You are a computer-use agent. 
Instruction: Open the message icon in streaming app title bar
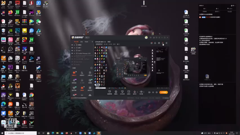(151, 37)
